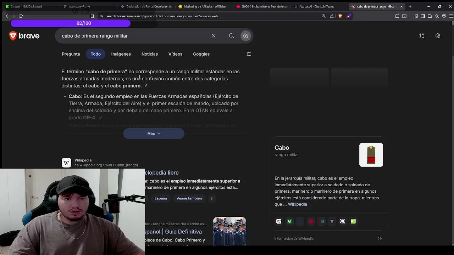The image size is (454, 255).
Task: Select the Goggles search tab
Action: pyautogui.click(x=201, y=54)
